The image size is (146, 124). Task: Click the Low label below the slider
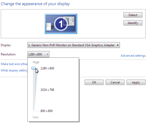coord(36,117)
